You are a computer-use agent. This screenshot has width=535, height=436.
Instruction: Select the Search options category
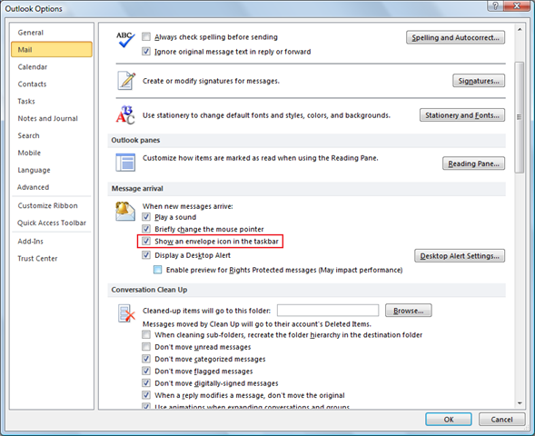(x=52, y=135)
